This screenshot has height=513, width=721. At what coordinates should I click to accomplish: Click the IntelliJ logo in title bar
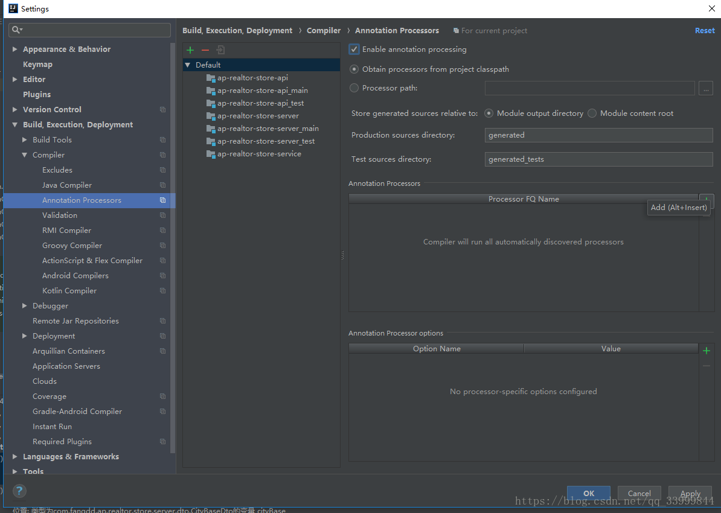[x=13, y=8]
